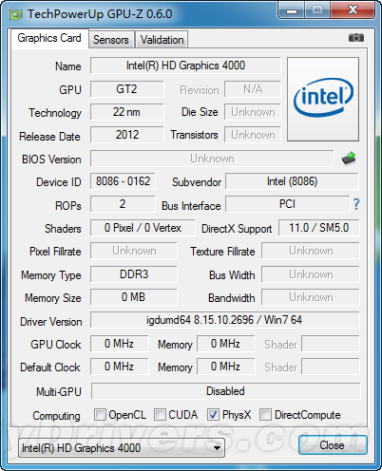Toggle the OpenCL checkbox
This screenshot has width=382, height=471.
click(x=100, y=414)
